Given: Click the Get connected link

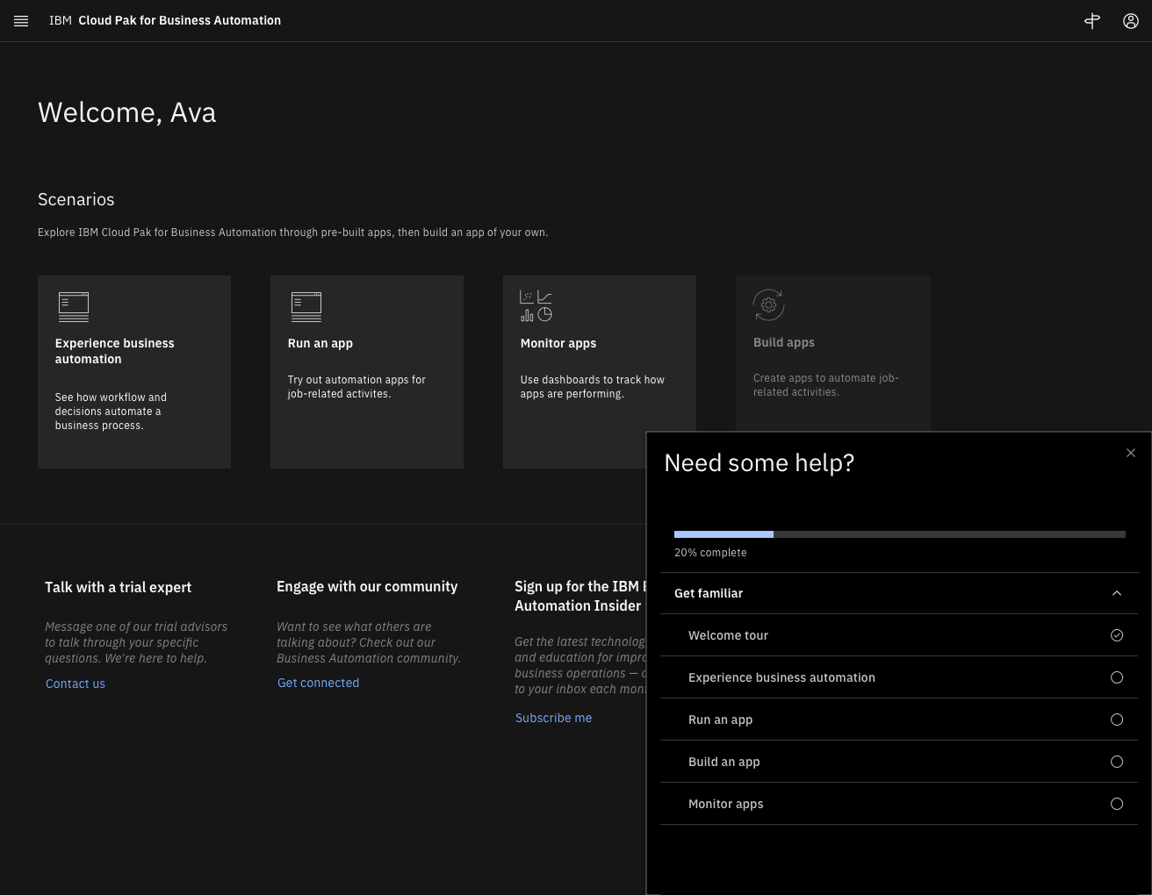Looking at the screenshot, I should [x=318, y=683].
